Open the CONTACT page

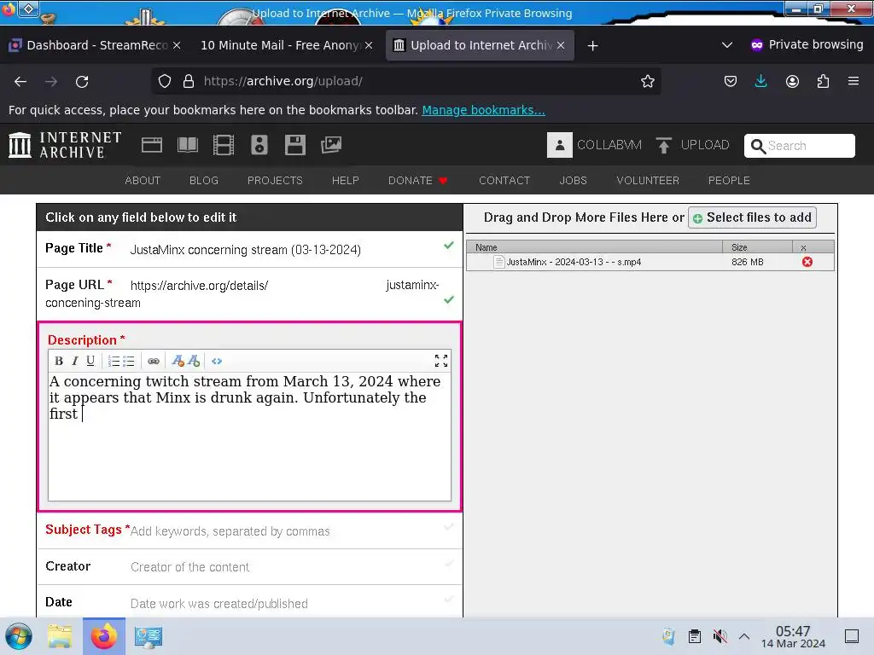point(504,181)
